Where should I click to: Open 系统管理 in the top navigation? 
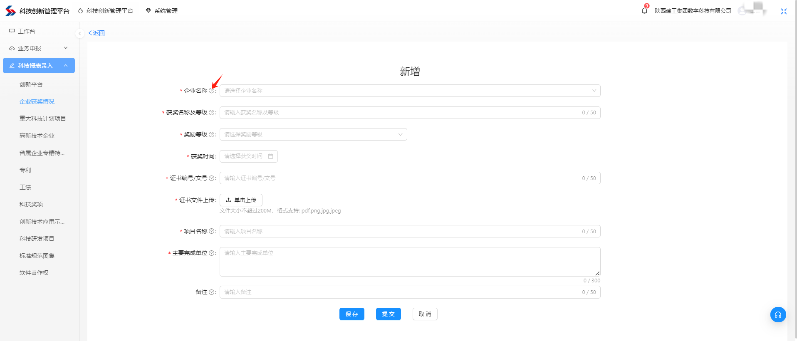click(x=162, y=11)
